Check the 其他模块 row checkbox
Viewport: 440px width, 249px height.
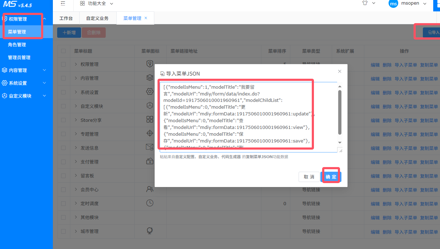(x=63, y=217)
